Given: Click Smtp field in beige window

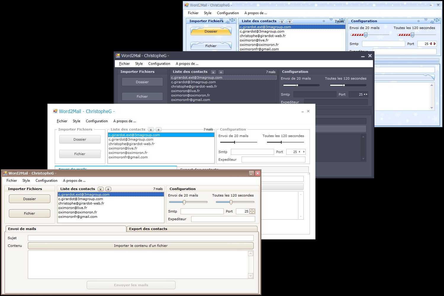Looking at the screenshot, I should coord(202,211).
